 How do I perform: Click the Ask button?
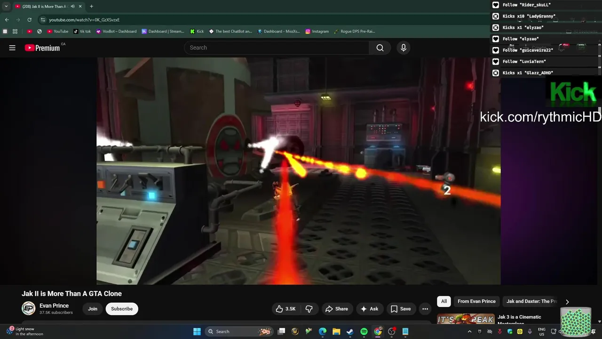(369, 309)
